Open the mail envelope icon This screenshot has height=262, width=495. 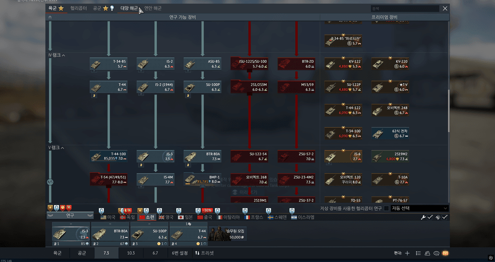(x=445, y=253)
